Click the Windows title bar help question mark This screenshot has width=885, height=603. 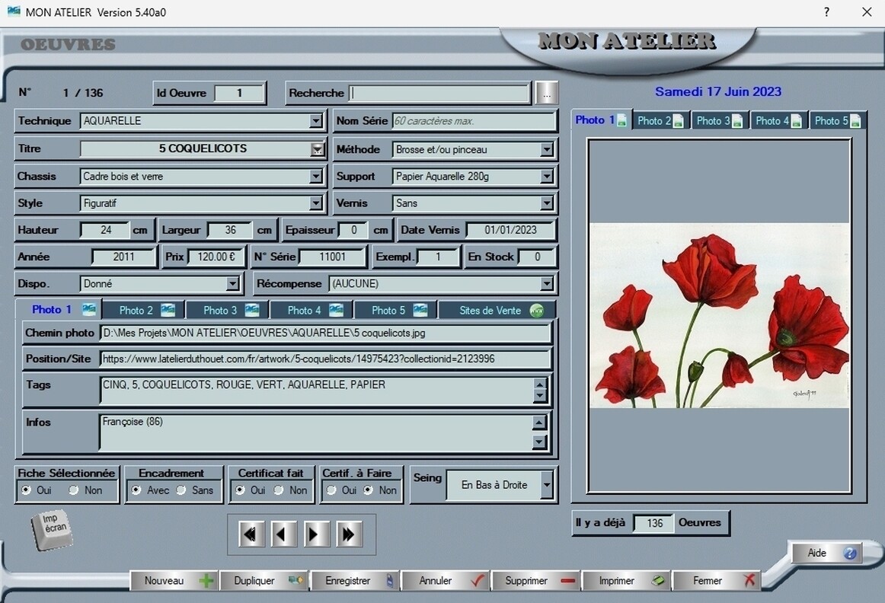[x=826, y=12]
